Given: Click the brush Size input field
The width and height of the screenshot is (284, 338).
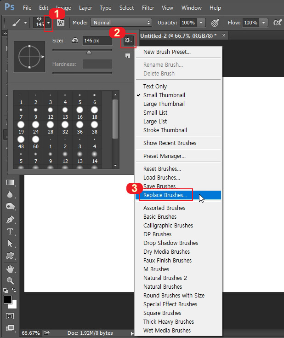Looking at the screenshot, I should click(x=97, y=41).
